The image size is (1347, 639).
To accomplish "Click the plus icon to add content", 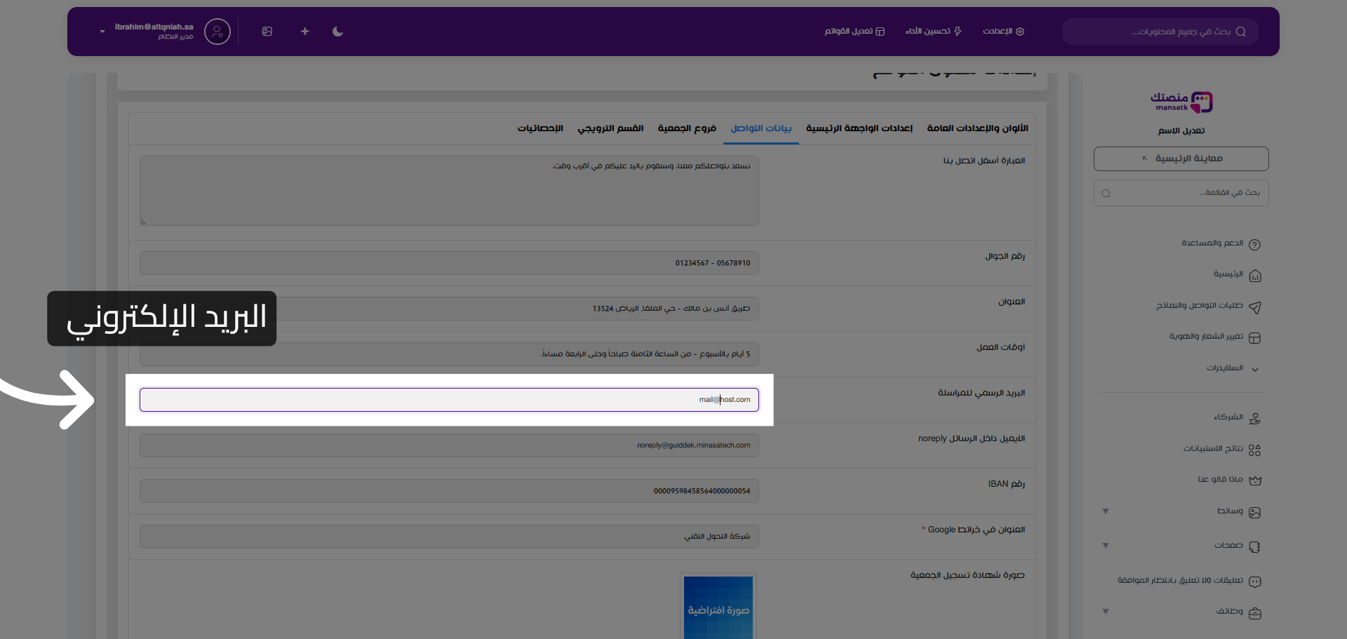I will tap(304, 32).
